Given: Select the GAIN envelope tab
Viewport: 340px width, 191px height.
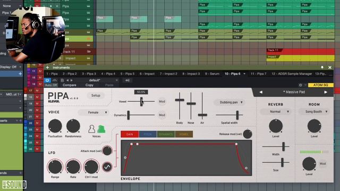Looking at the screenshot, I should [x=130, y=134].
